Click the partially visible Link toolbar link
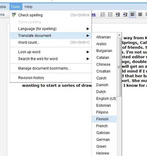Screen dimensions: 147x156 [94, 15]
